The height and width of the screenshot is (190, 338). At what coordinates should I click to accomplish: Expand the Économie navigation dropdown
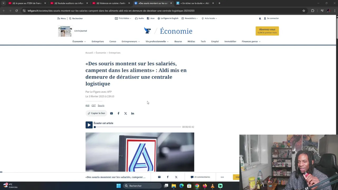[x=79, y=41]
